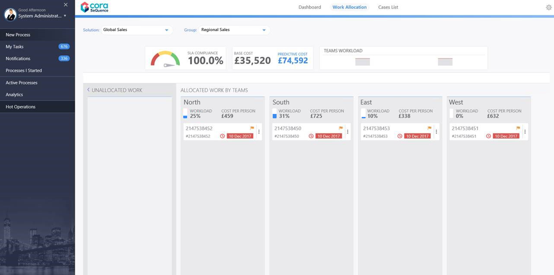Click the 336 badge on Notifications
This screenshot has width=554, height=275.
click(64, 58)
